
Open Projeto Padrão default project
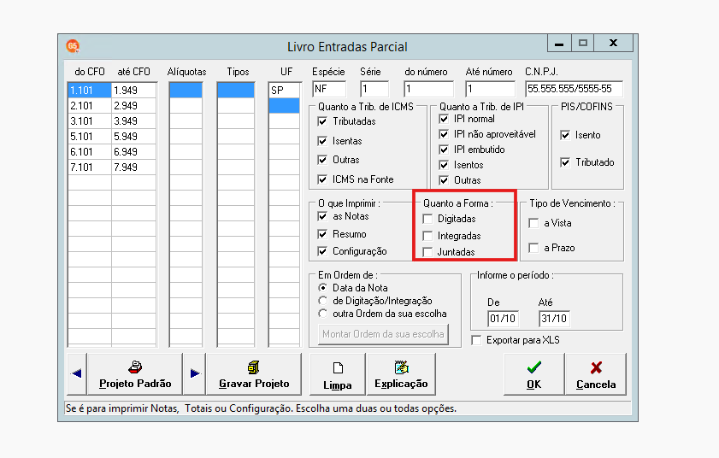135,373
